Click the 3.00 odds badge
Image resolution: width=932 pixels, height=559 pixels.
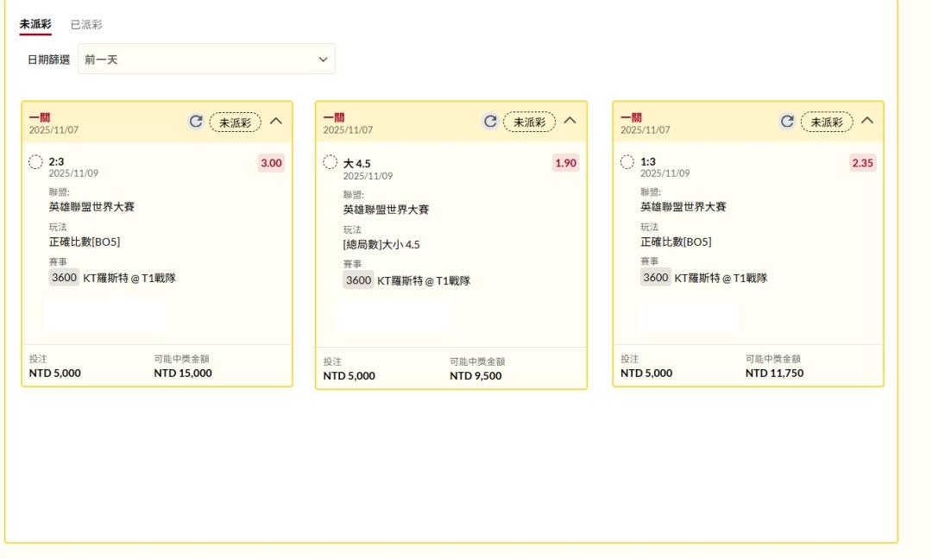coord(271,163)
